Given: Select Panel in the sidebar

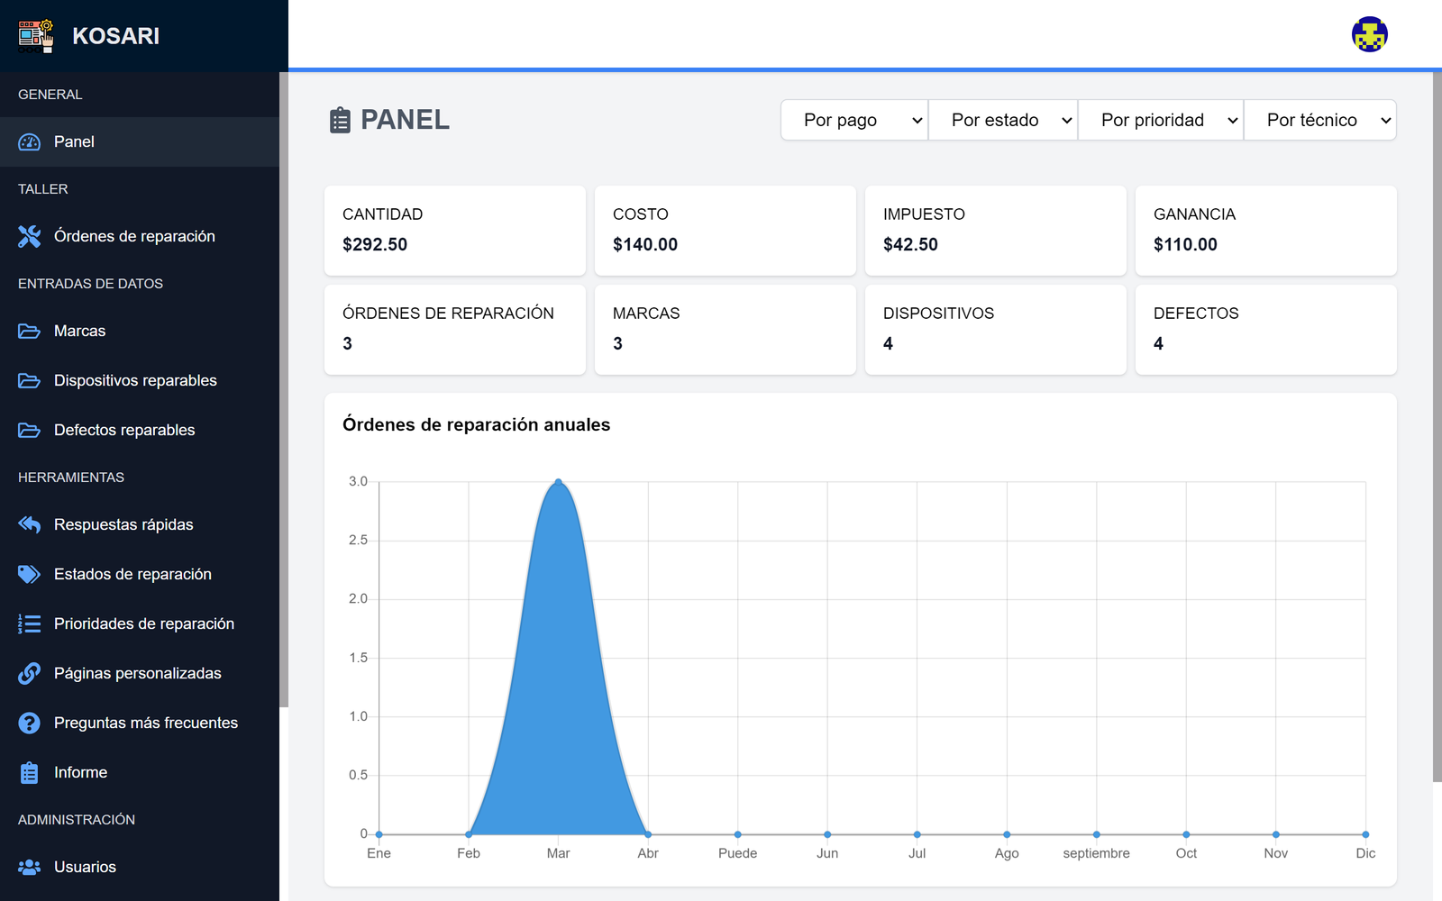Looking at the screenshot, I should coord(74,141).
